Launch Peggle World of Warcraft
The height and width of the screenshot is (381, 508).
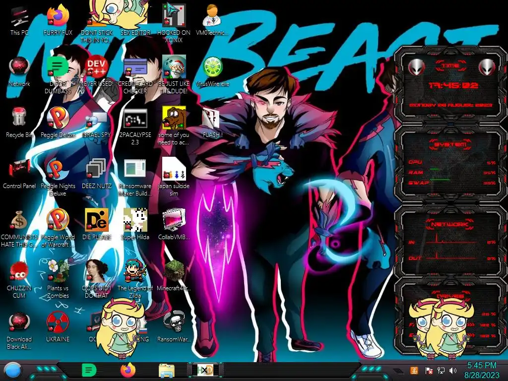coord(58,228)
